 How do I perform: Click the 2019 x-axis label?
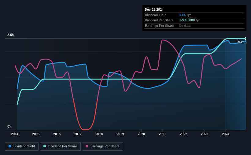tap(120, 134)
